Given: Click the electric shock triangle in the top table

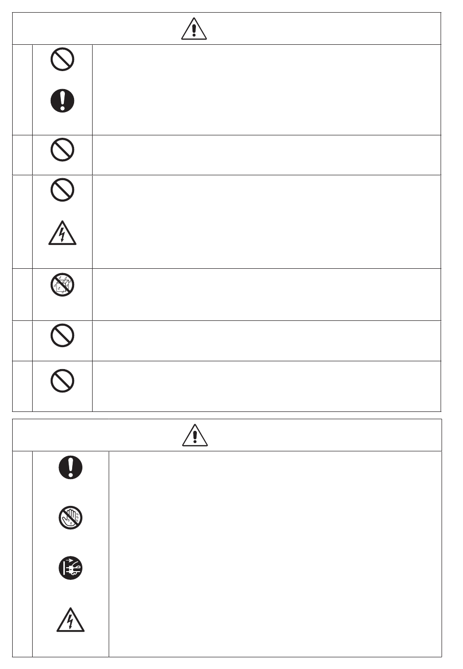Looking at the screenshot, I should pyautogui.click(x=62, y=235).
